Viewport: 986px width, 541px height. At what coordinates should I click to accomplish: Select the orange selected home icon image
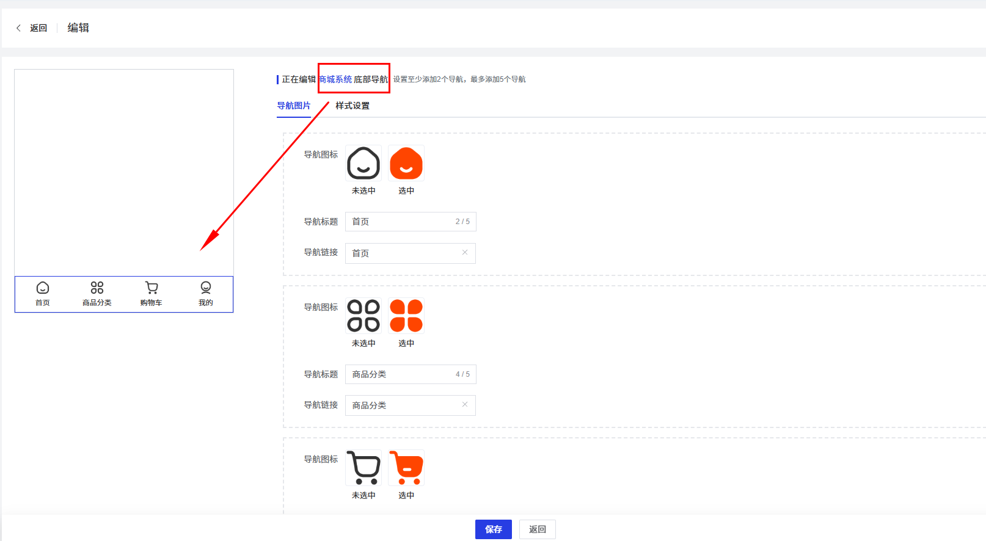406,163
